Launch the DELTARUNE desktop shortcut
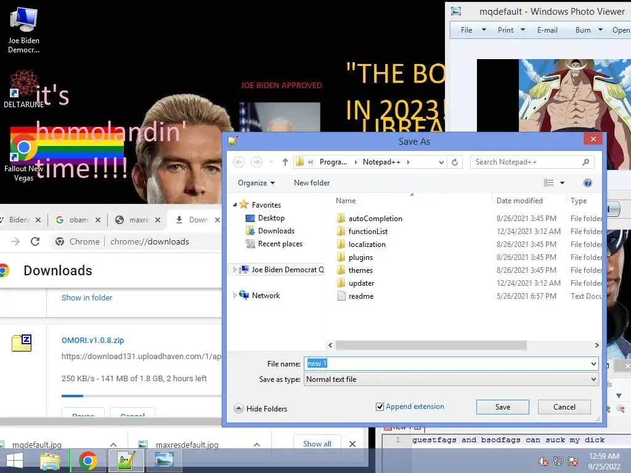Image resolution: width=631 pixels, height=473 pixels. [24, 89]
